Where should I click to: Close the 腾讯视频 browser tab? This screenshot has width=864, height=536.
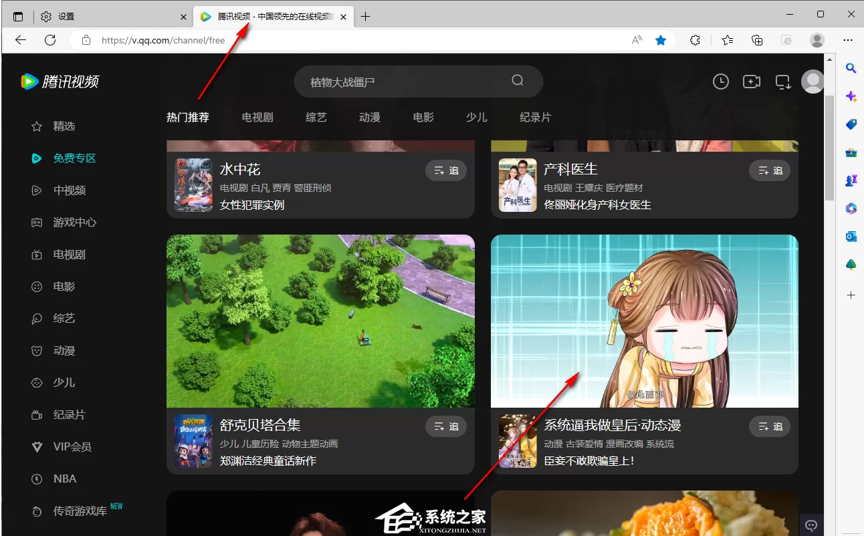[x=344, y=17]
